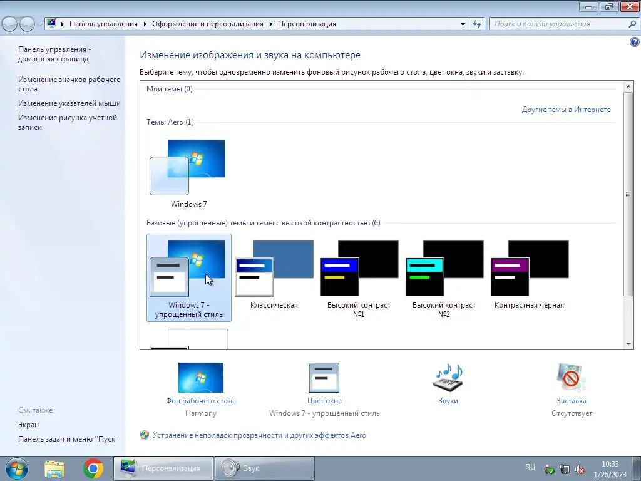Open Windows Explorer from taskbar
The image size is (641, 481).
pos(54,468)
